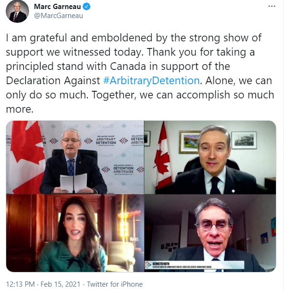
Task: Open the Twitter for iPhone source link
Action: pyautogui.click(x=115, y=284)
